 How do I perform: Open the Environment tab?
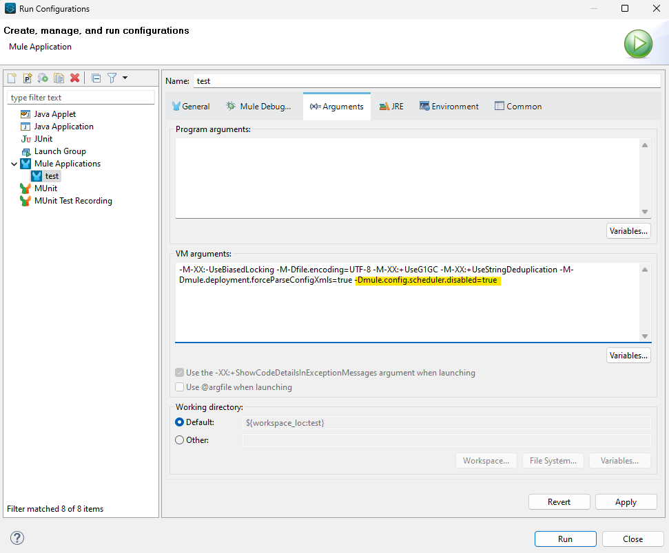(449, 107)
